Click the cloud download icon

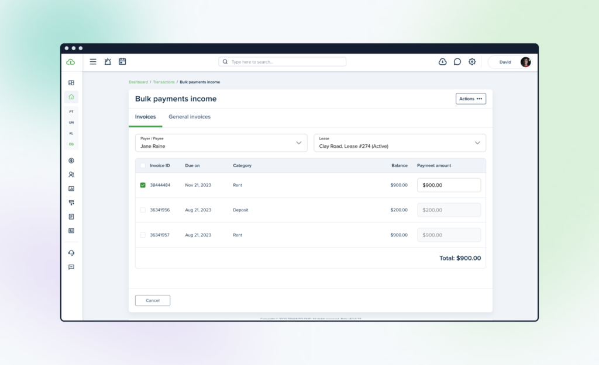pos(442,62)
